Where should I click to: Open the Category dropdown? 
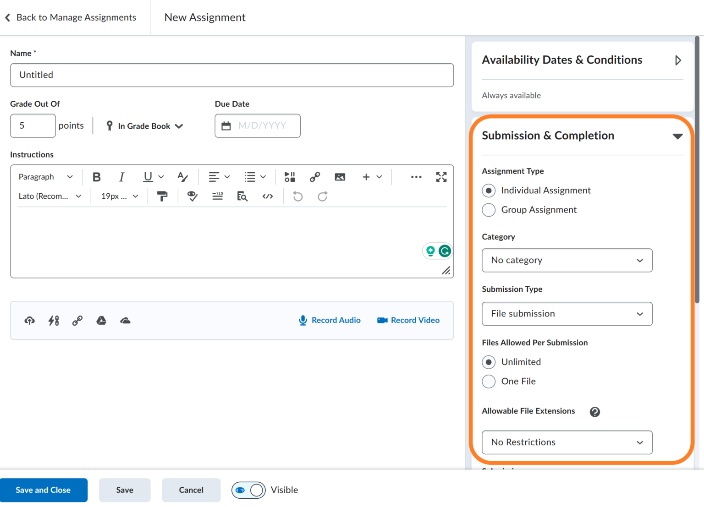coord(567,260)
